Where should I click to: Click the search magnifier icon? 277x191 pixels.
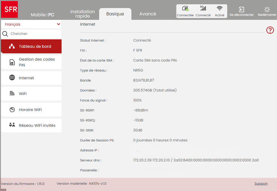point(5,34)
